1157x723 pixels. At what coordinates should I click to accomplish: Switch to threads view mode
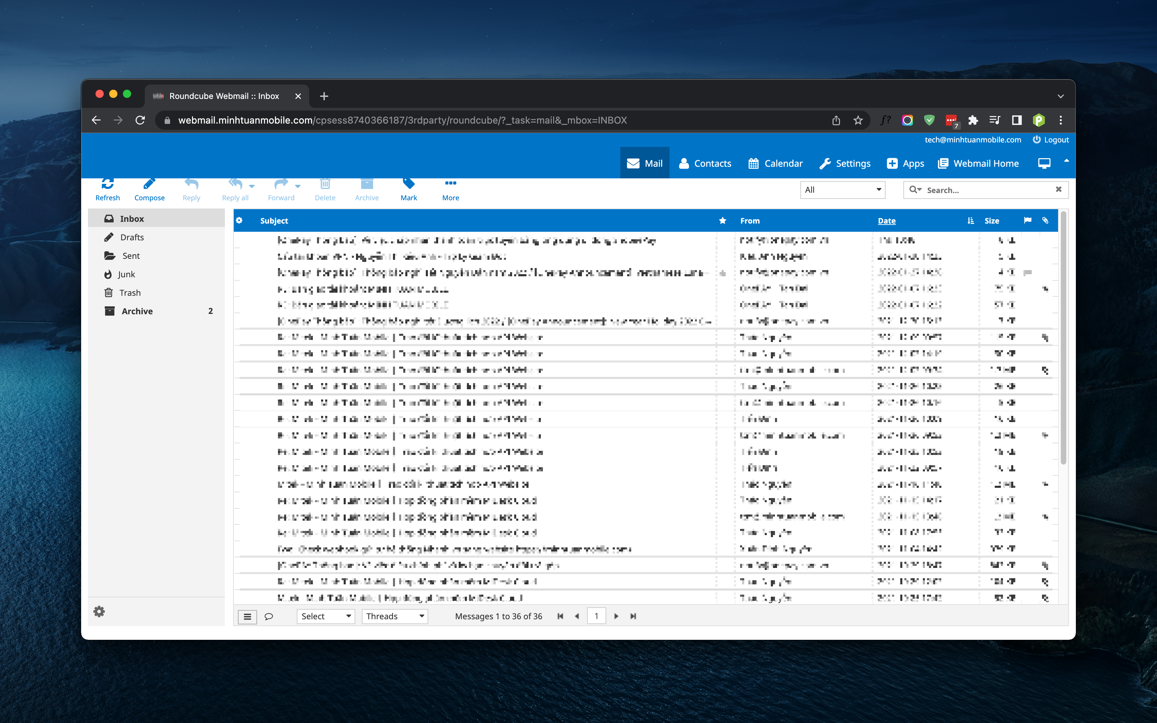point(269,617)
